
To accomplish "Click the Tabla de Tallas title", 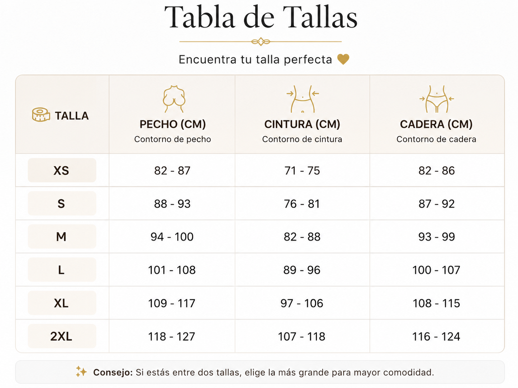I will (261, 17).
